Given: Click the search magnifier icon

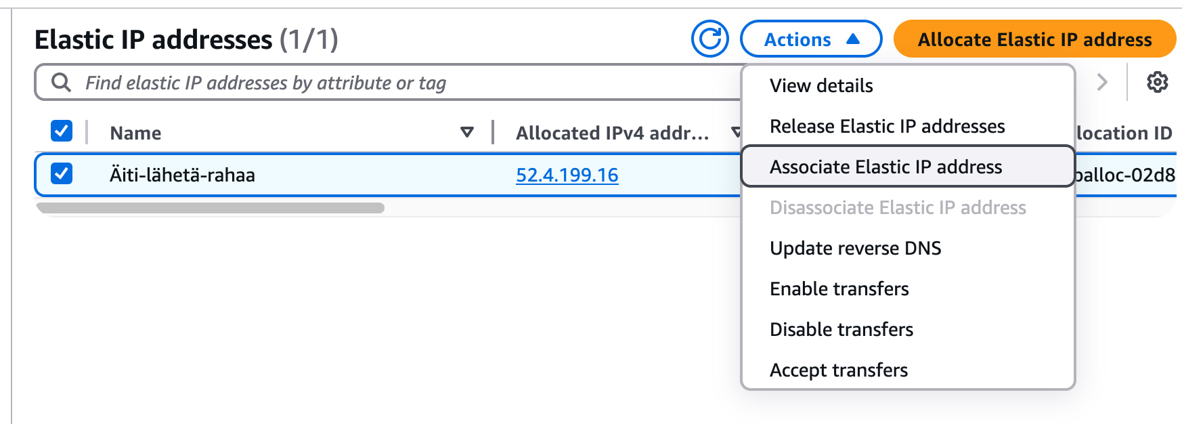Looking at the screenshot, I should tap(62, 83).
